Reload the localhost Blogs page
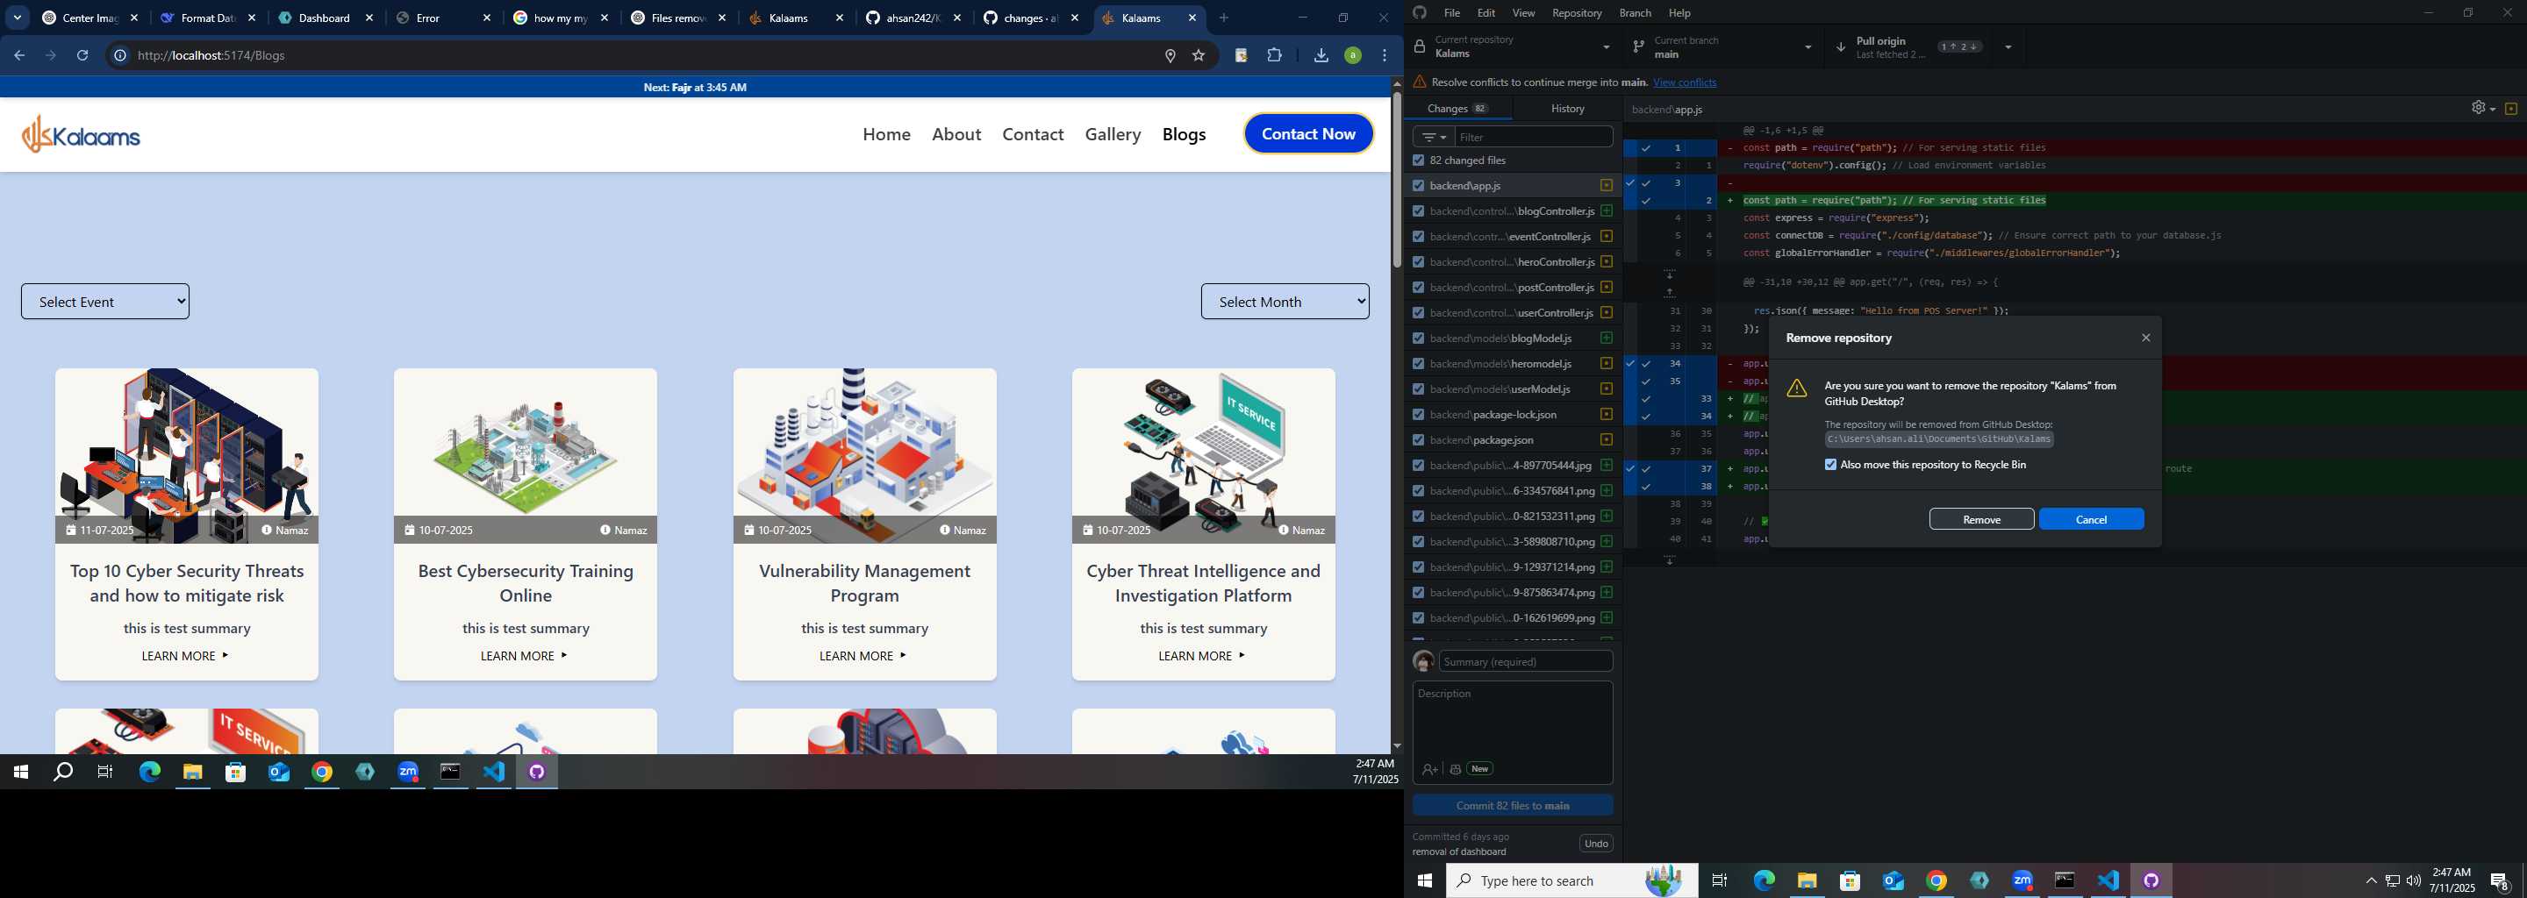This screenshot has width=2527, height=898. (82, 55)
